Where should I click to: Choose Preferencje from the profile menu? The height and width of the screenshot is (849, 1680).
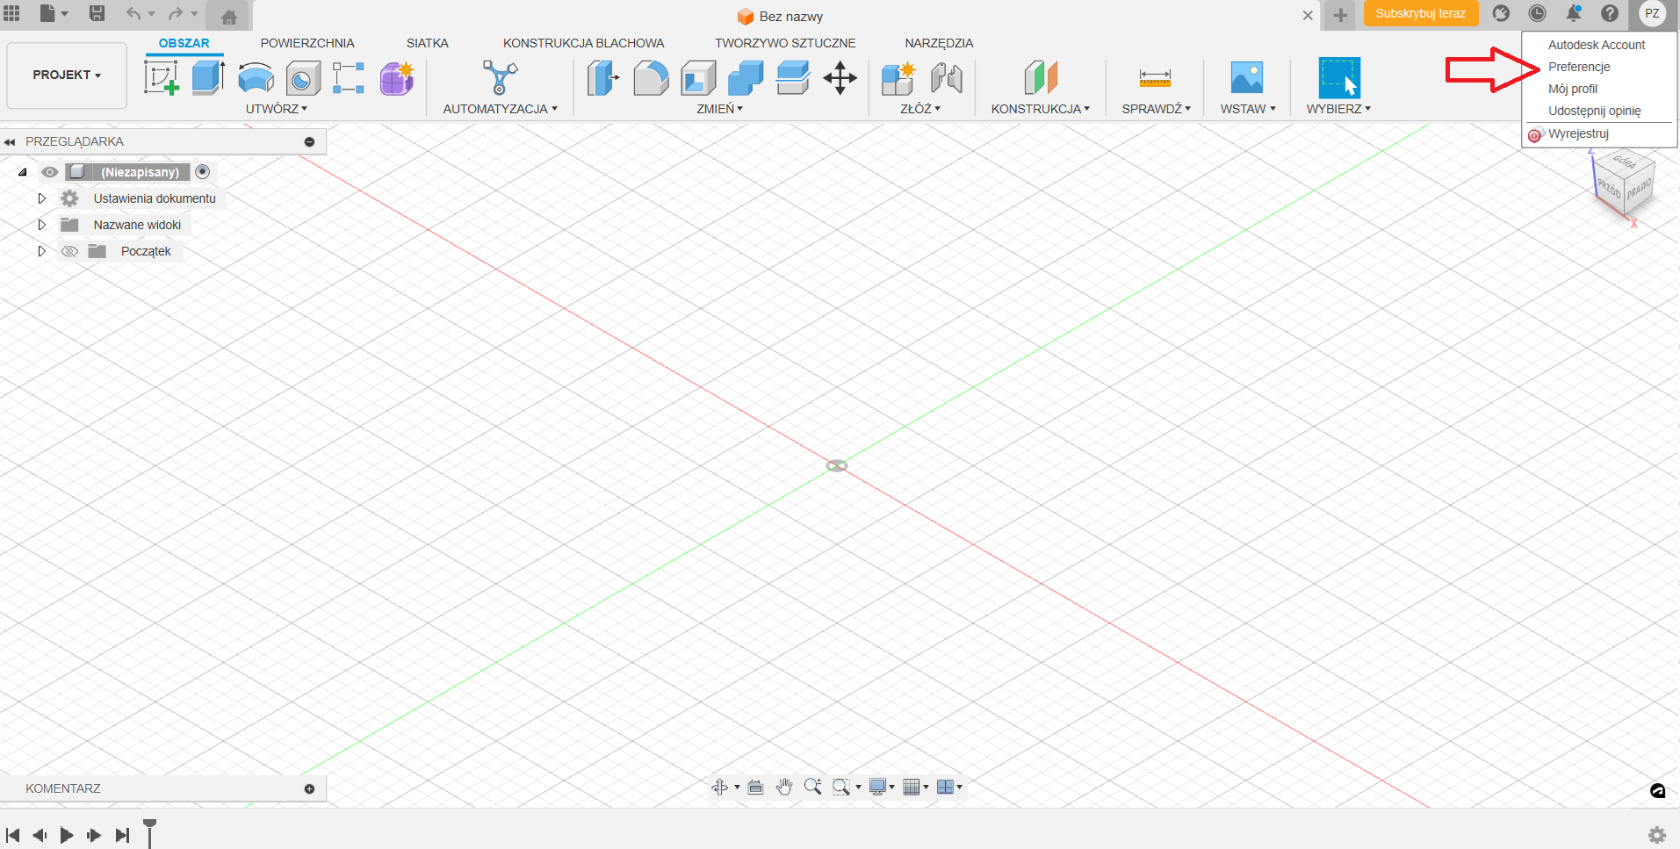[1578, 67]
